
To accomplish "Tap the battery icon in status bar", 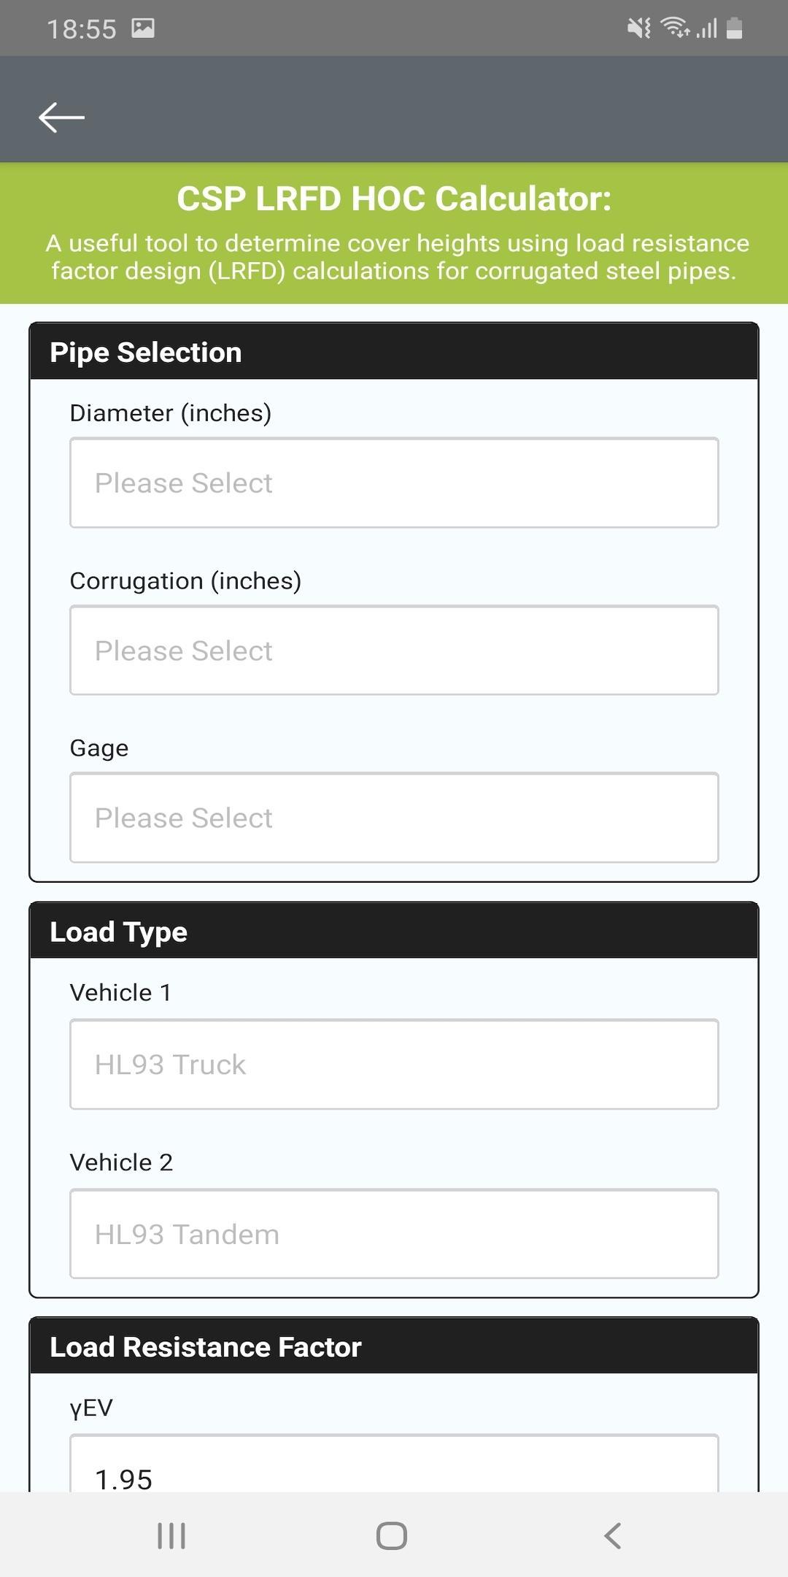I will [x=735, y=28].
